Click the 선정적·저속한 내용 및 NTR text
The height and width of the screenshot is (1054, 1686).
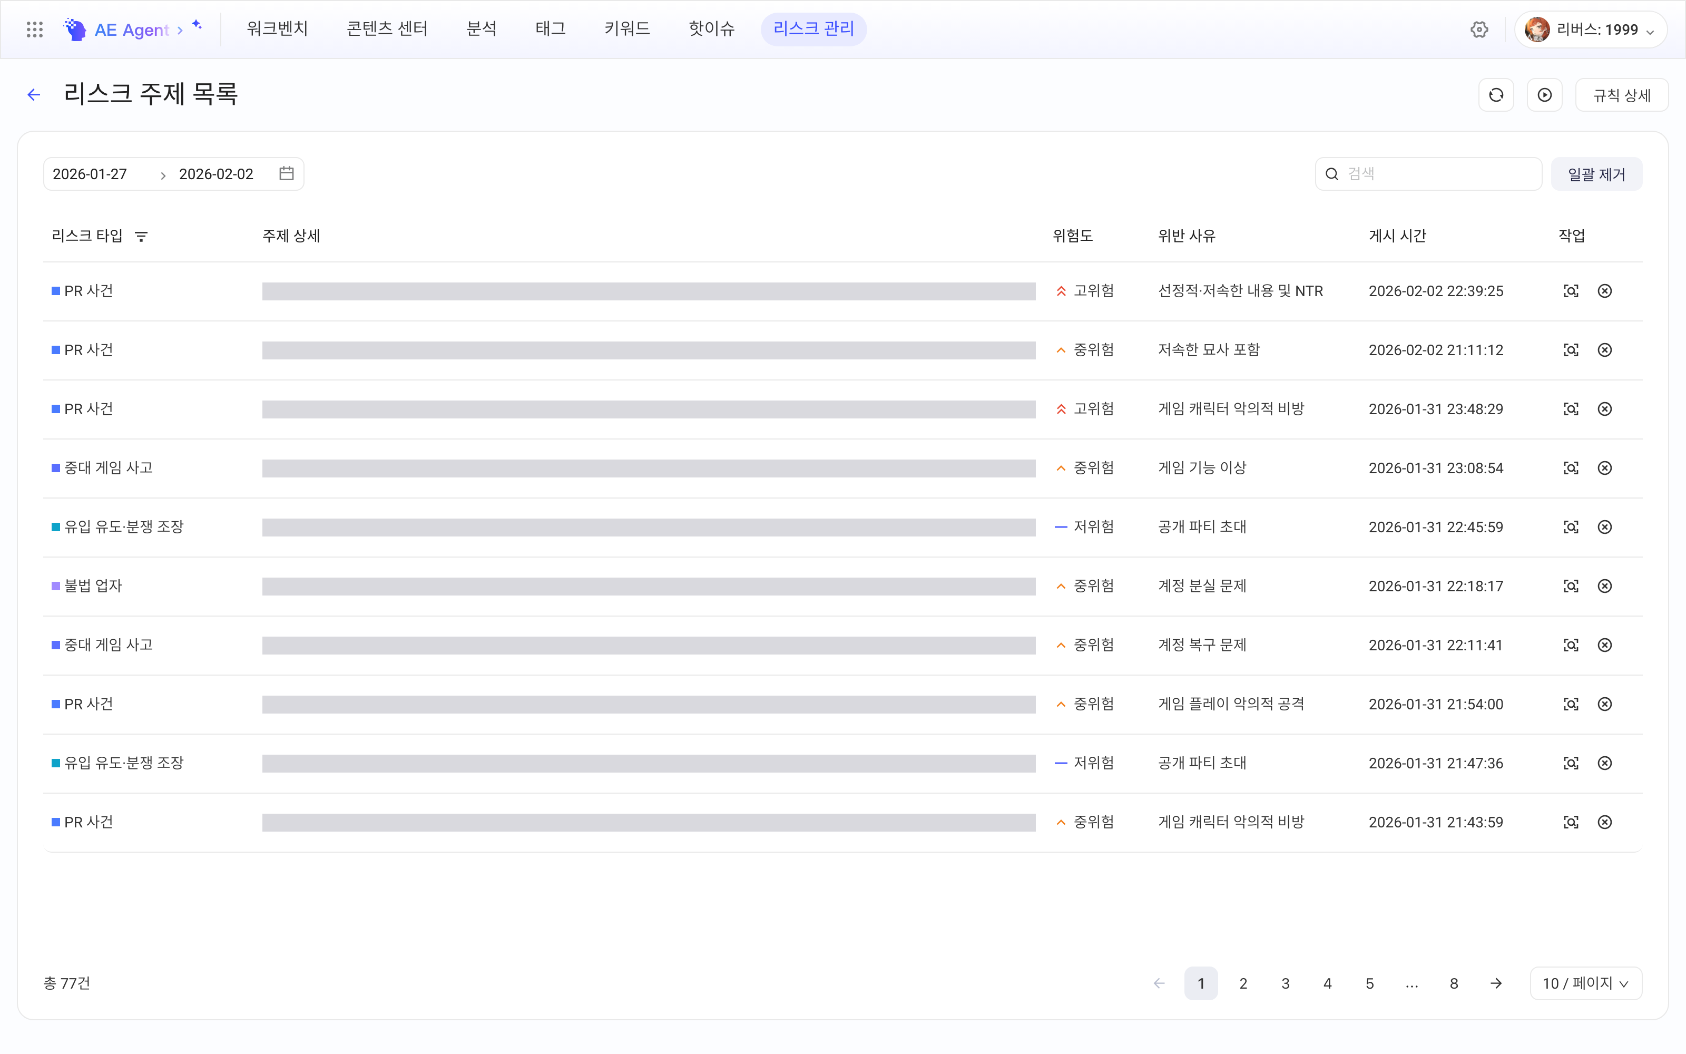coord(1240,291)
